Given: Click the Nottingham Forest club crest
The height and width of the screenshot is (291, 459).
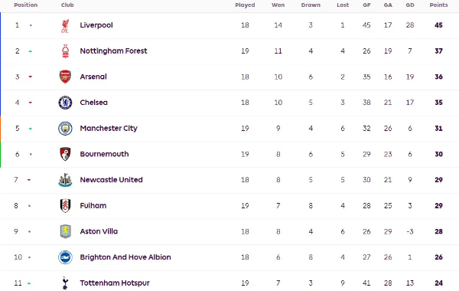Looking at the screenshot, I should [65, 51].
